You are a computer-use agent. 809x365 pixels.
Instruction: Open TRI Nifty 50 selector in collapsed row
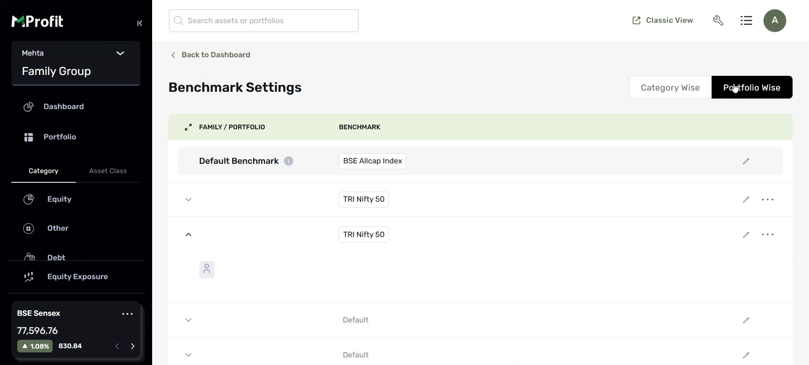[364, 200]
